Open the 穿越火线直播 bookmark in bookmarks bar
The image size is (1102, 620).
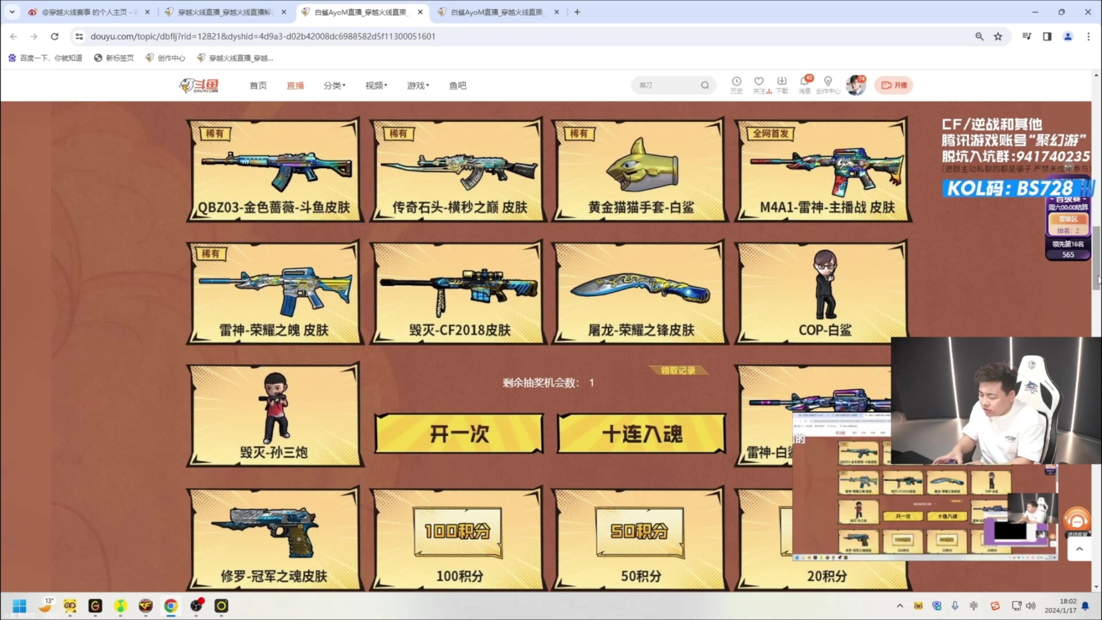(235, 58)
